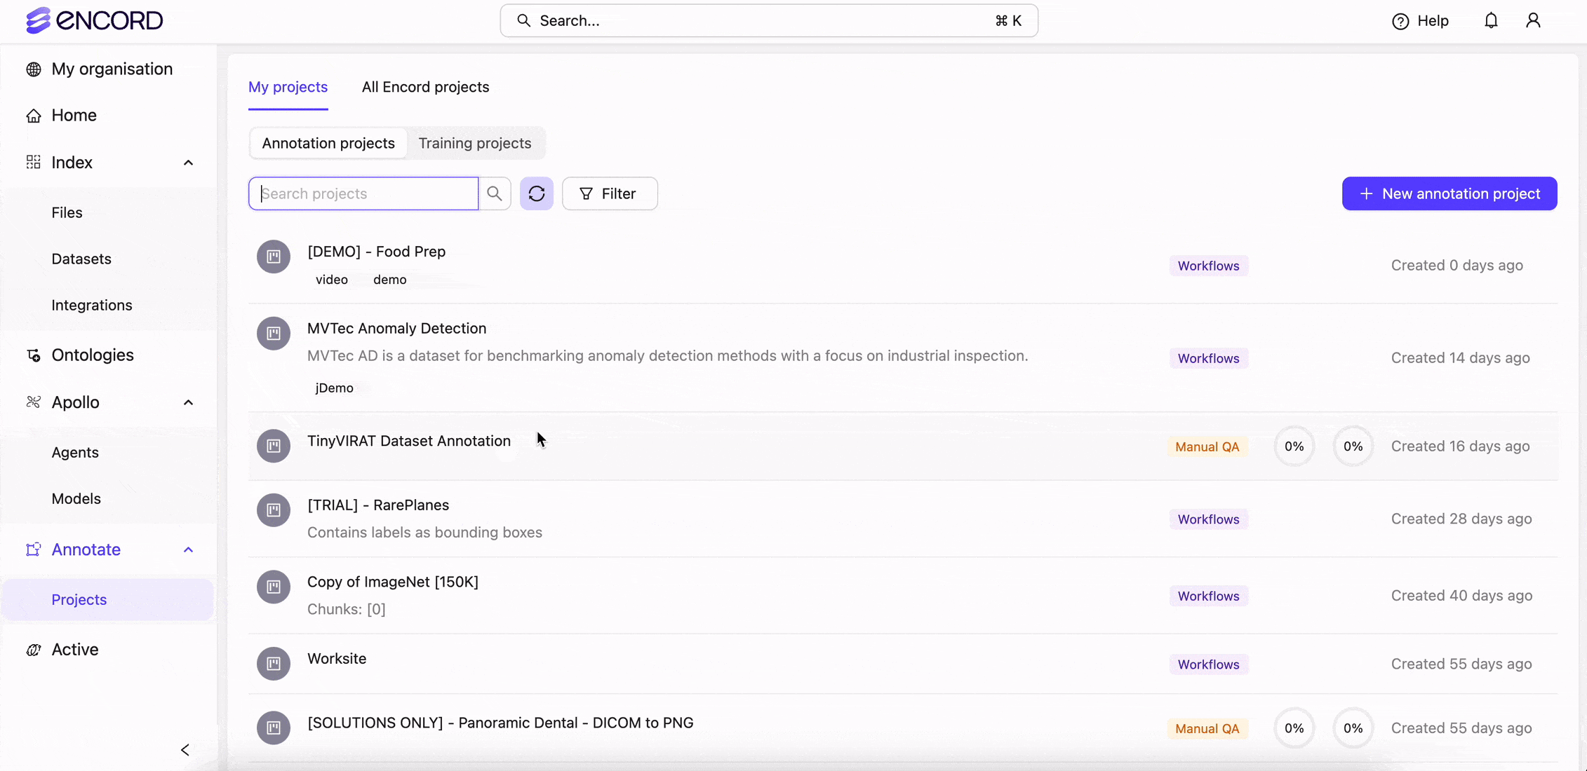Viewport: 1587px width, 771px height.
Task: Click Workflows badge on Worksite row
Action: click(x=1208, y=664)
